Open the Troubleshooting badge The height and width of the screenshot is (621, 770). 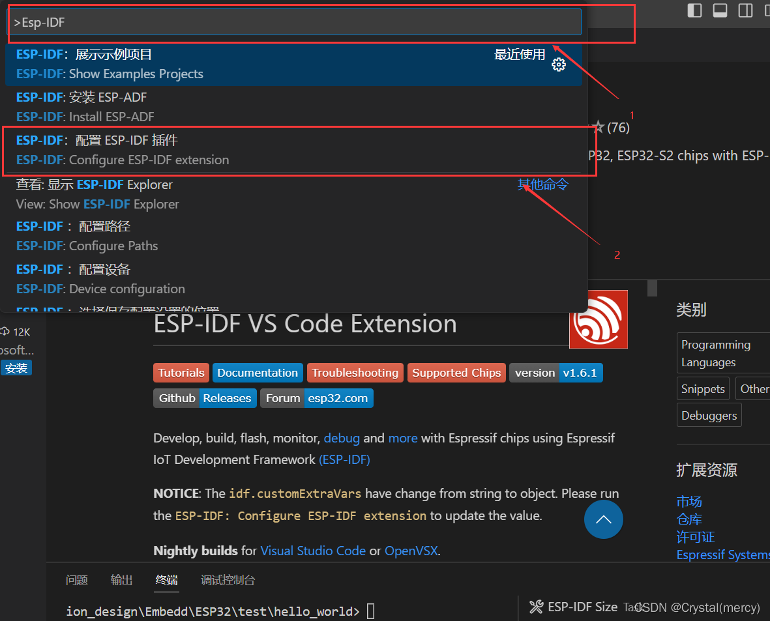355,373
